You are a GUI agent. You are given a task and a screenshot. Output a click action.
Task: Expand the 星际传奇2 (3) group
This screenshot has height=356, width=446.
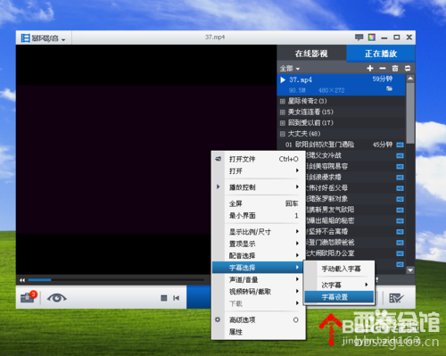point(283,102)
